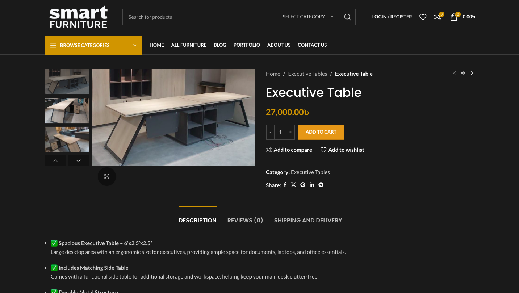
Task: Select the second product thumbnail image
Action: pos(67,110)
